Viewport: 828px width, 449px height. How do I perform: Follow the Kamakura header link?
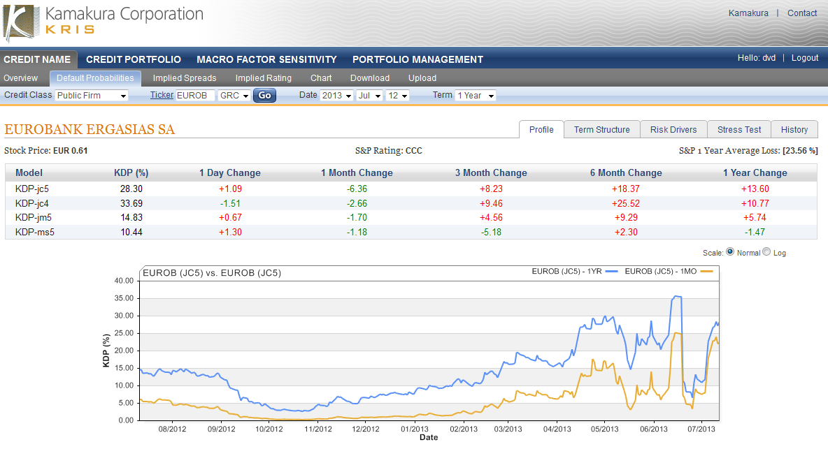pyautogui.click(x=748, y=13)
